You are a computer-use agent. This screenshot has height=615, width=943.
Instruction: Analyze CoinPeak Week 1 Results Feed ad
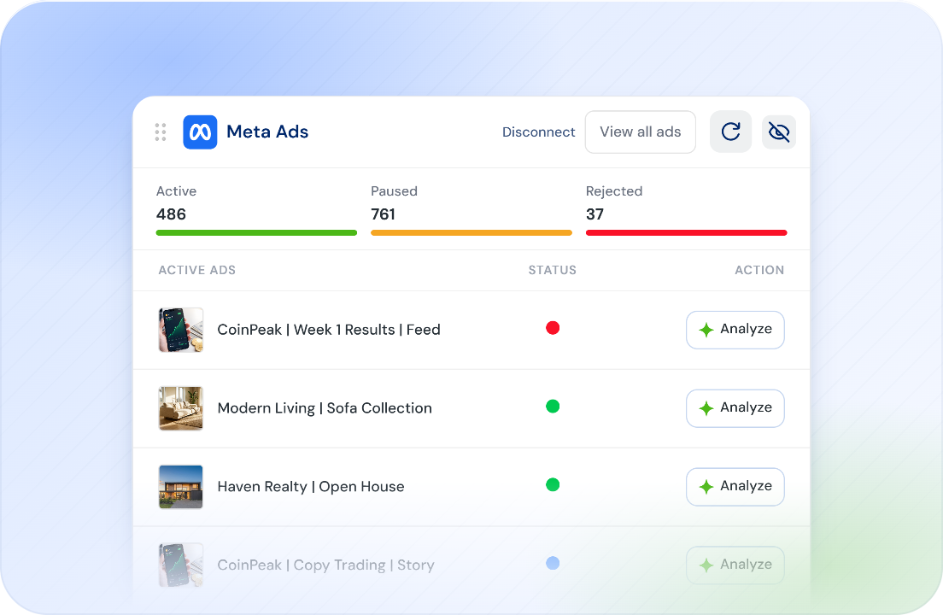point(735,330)
